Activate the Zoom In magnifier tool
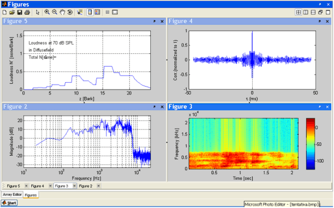The image size is (334, 208). (47, 12)
